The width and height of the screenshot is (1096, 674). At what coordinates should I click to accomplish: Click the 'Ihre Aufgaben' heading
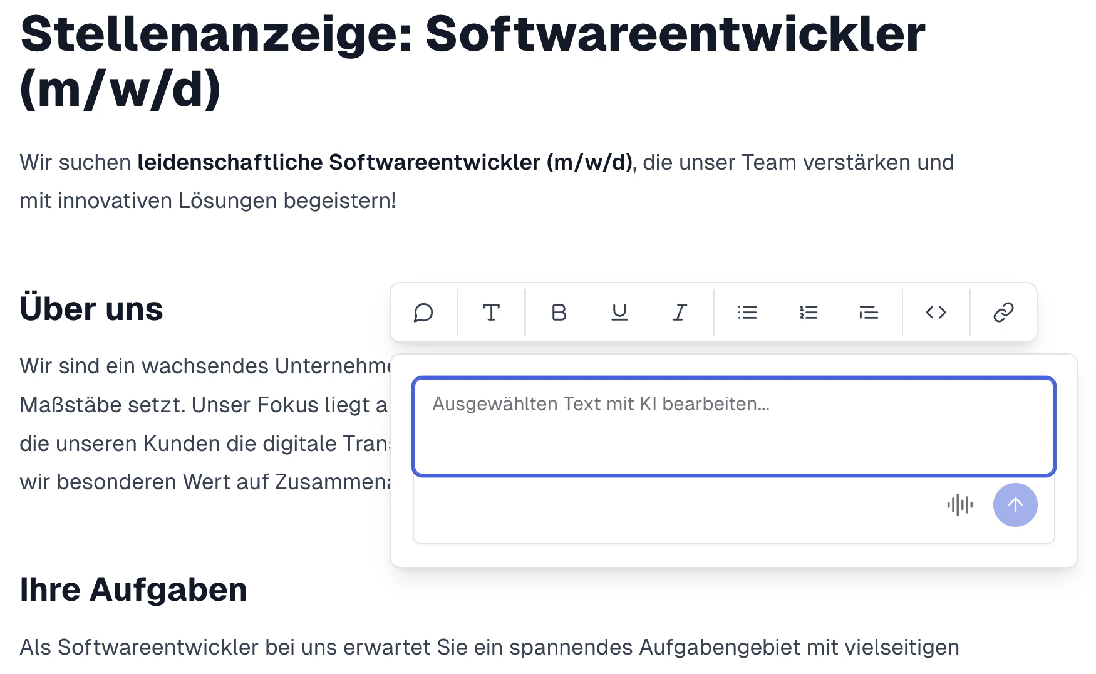coord(133,588)
